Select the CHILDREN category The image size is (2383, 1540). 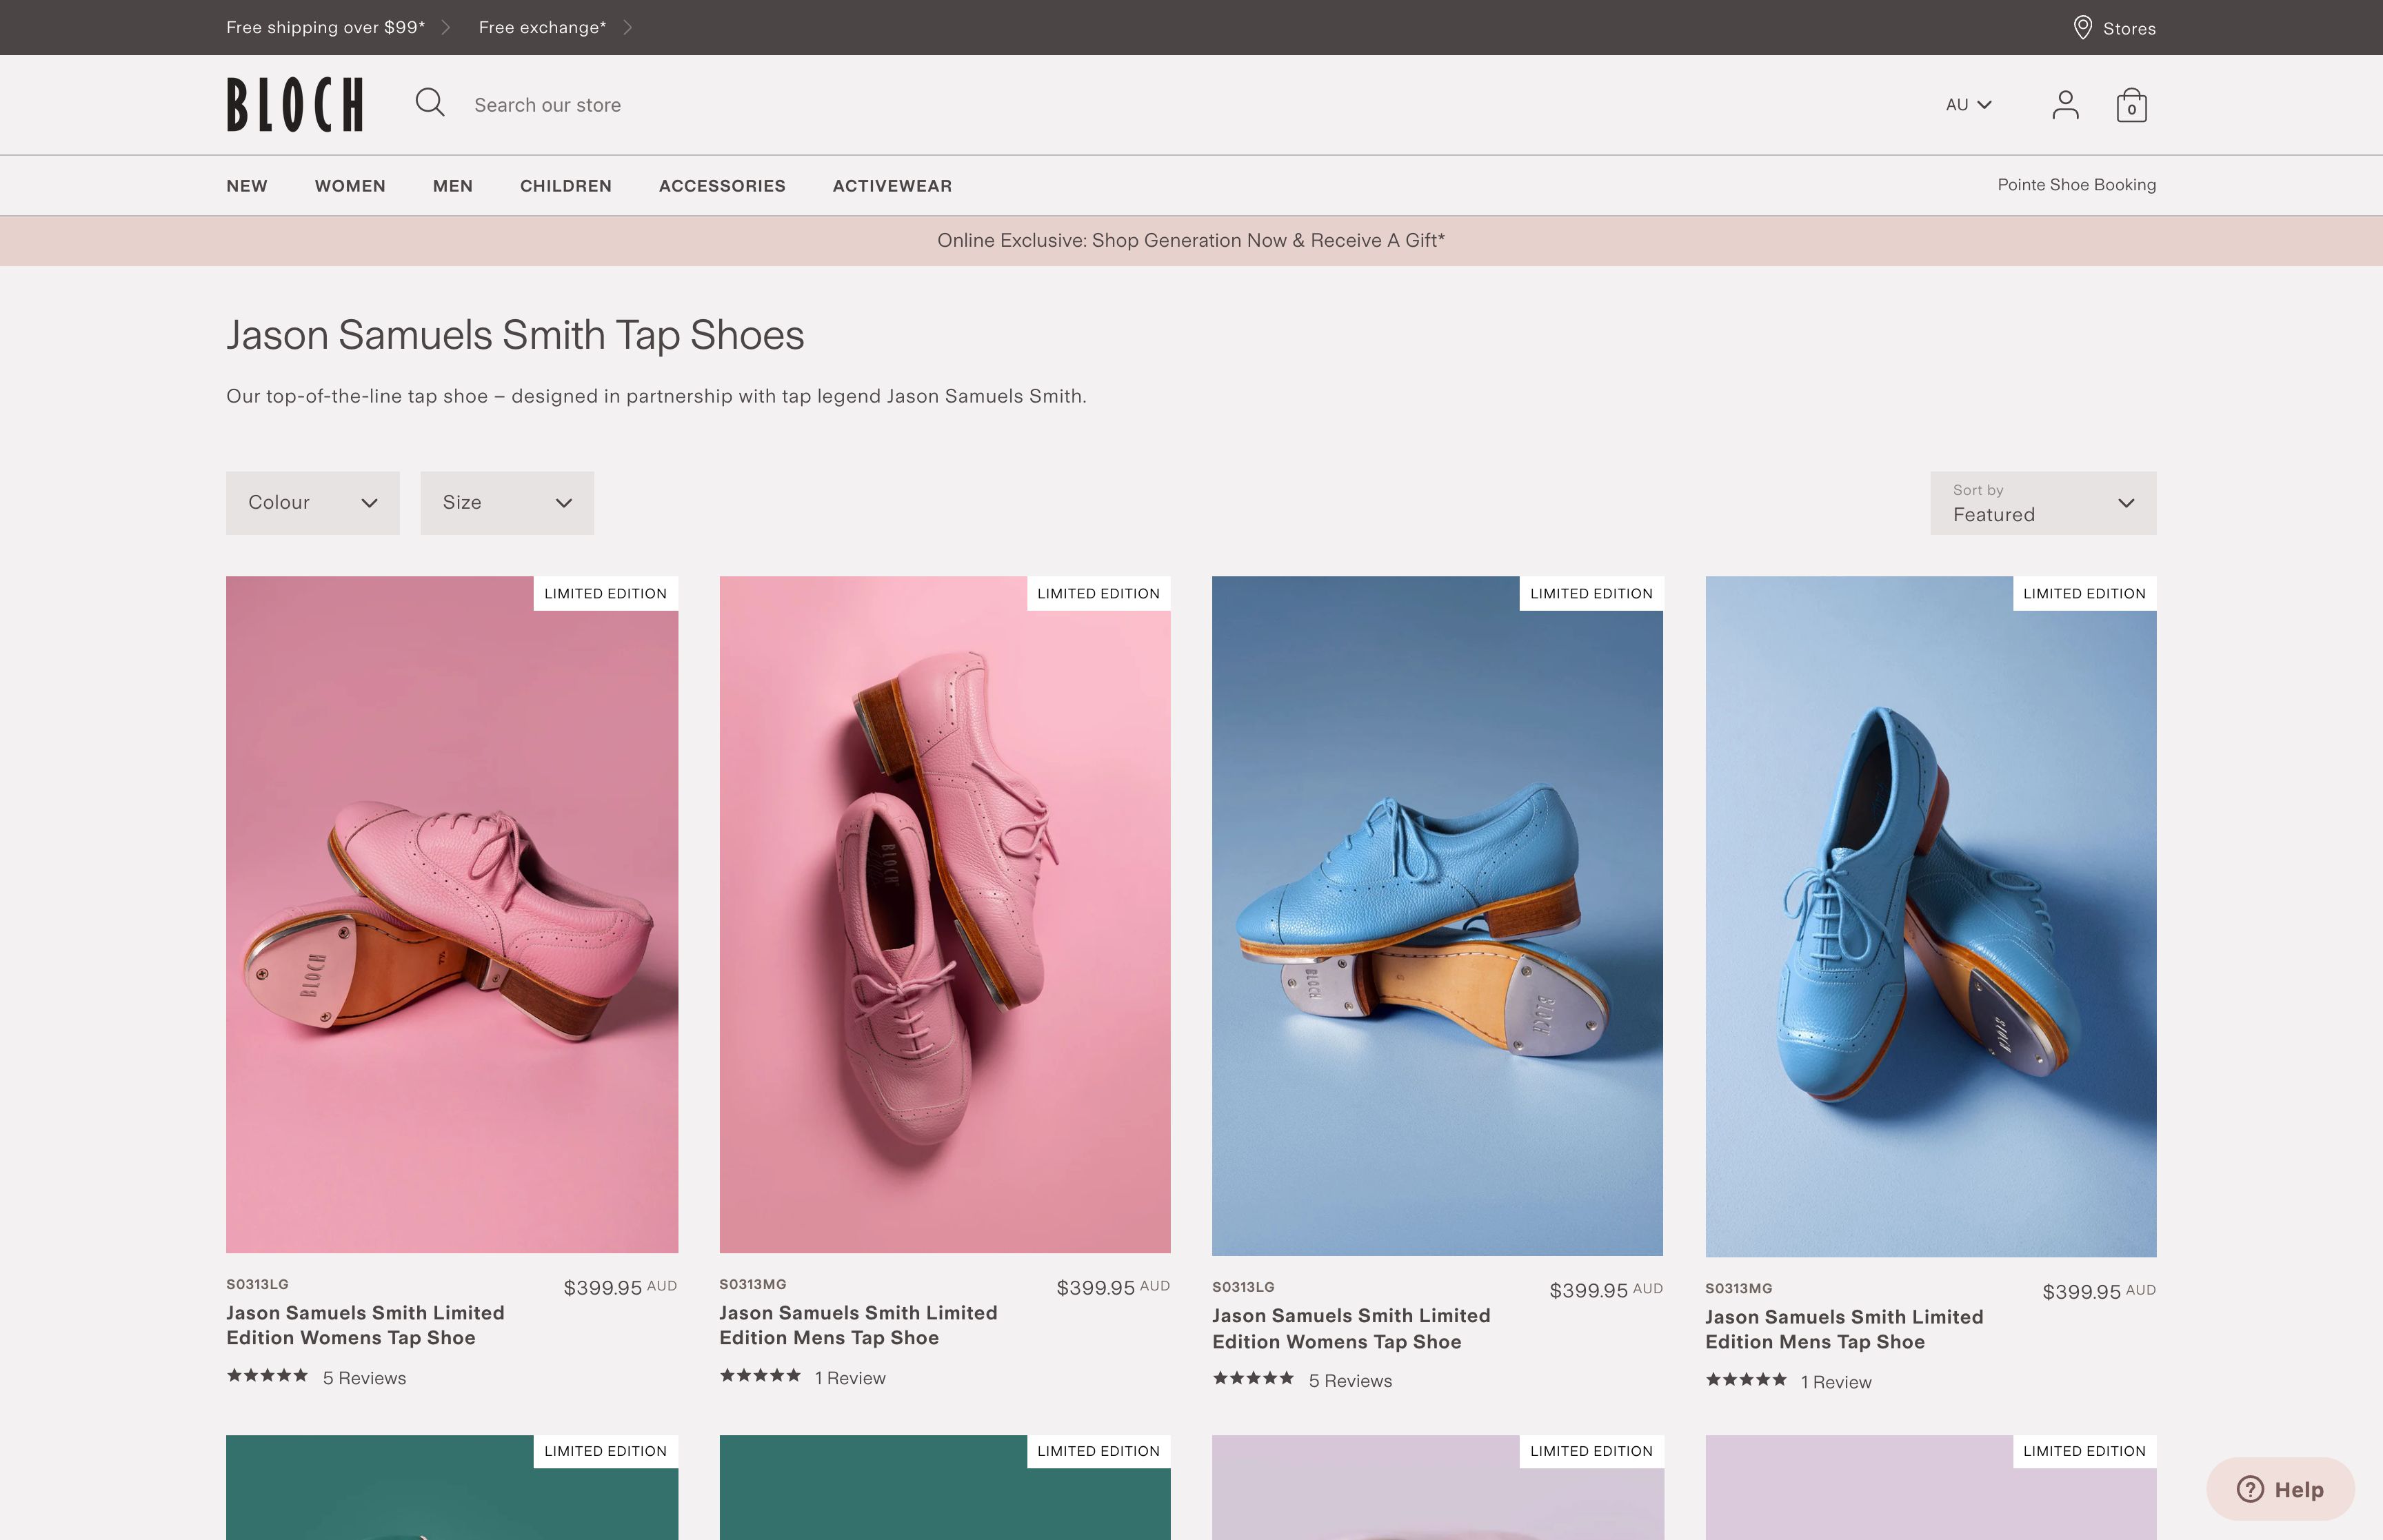click(x=566, y=185)
